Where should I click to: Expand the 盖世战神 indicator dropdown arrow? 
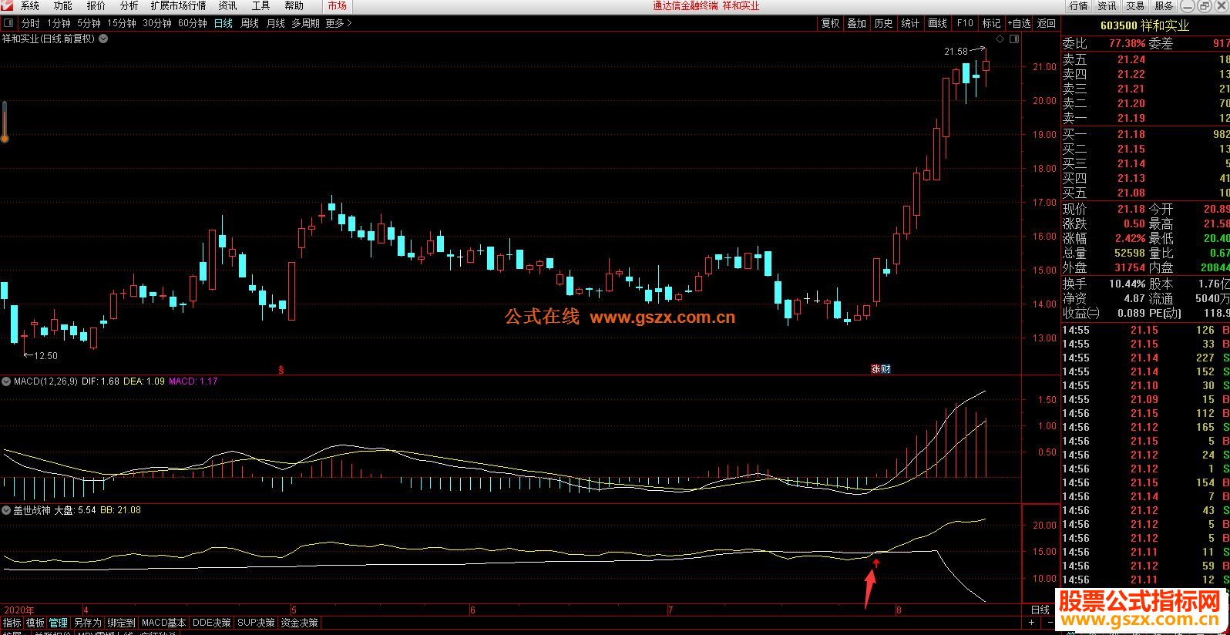coord(6,510)
